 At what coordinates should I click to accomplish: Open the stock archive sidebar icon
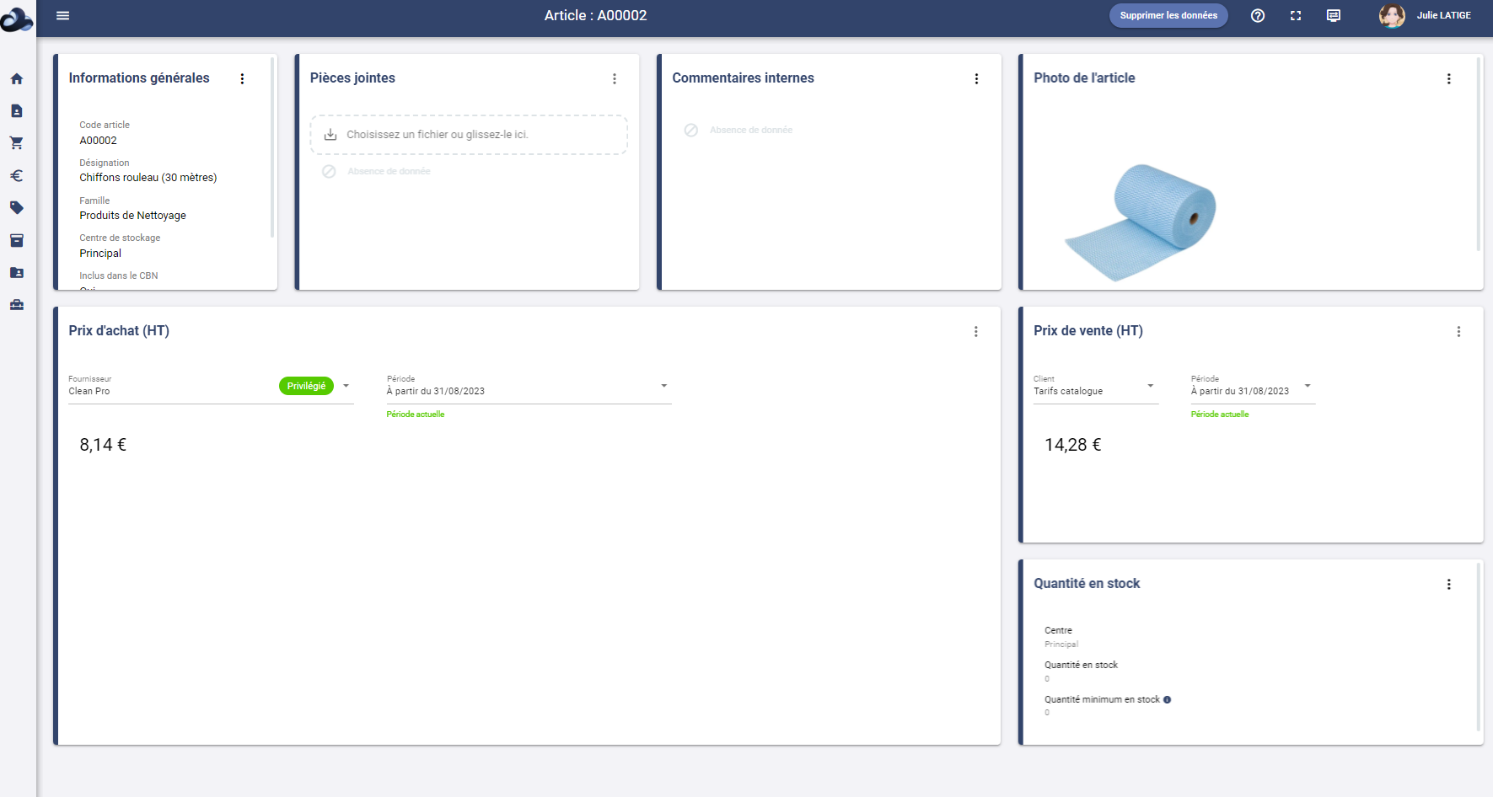(16, 240)
